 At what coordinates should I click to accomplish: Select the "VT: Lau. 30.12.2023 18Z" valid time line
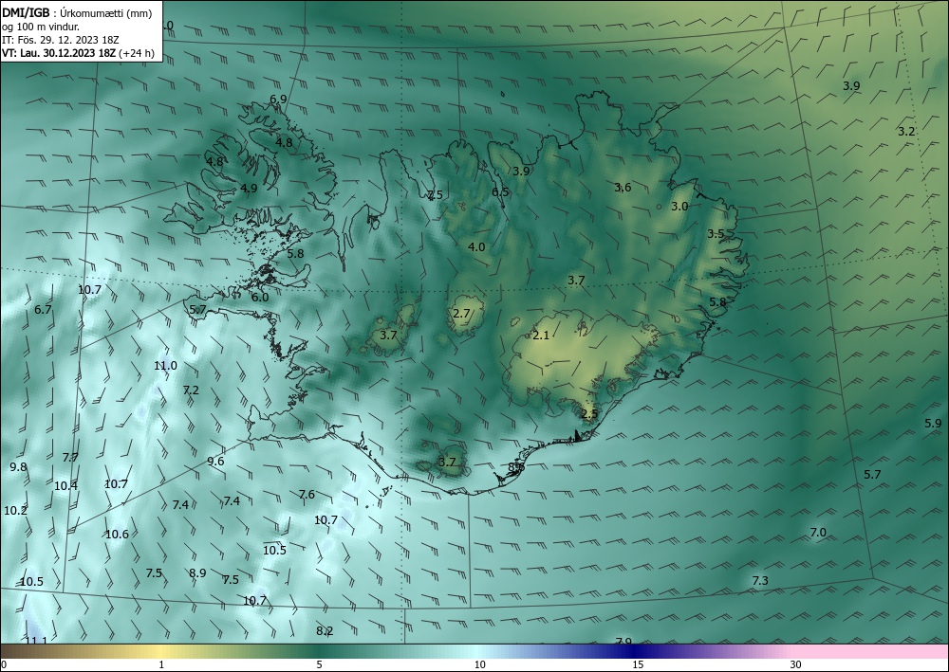point(59,53)
